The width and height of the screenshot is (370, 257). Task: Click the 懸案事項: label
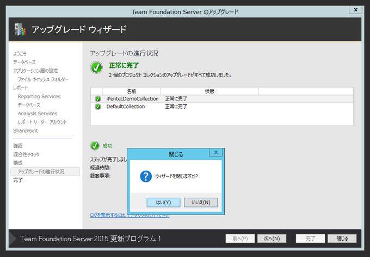click(100, 175)
